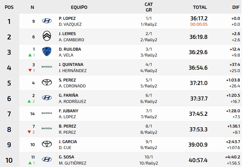This screenshot has height=167, width=242.
Task: Click the Skoda logo for J. Quintana
Action: 47,67
